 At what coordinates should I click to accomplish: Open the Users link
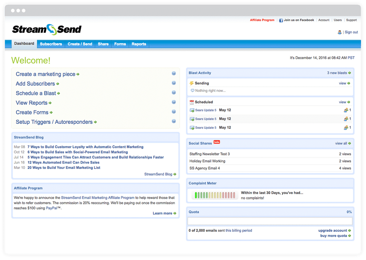tap(337, 20)
